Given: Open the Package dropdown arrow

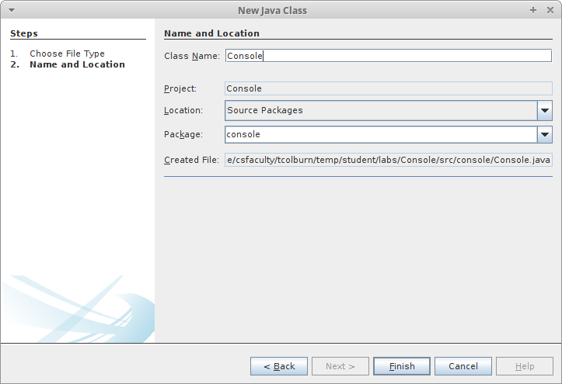Looking at the screenshot, I should tap(544, 134).
